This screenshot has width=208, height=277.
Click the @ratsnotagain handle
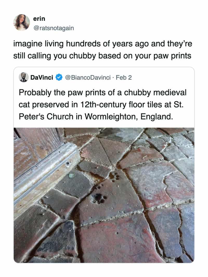click(x=54, y=28)
